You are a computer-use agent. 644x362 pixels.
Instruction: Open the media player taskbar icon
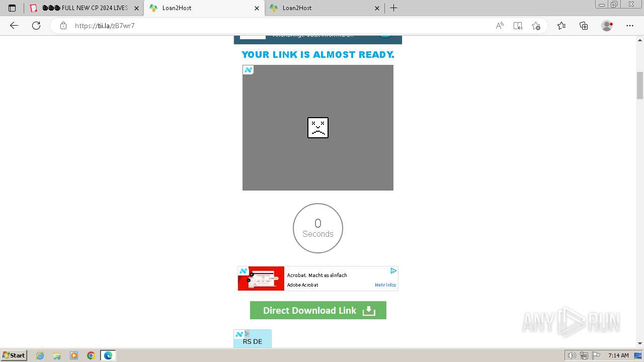coord(74,355)
